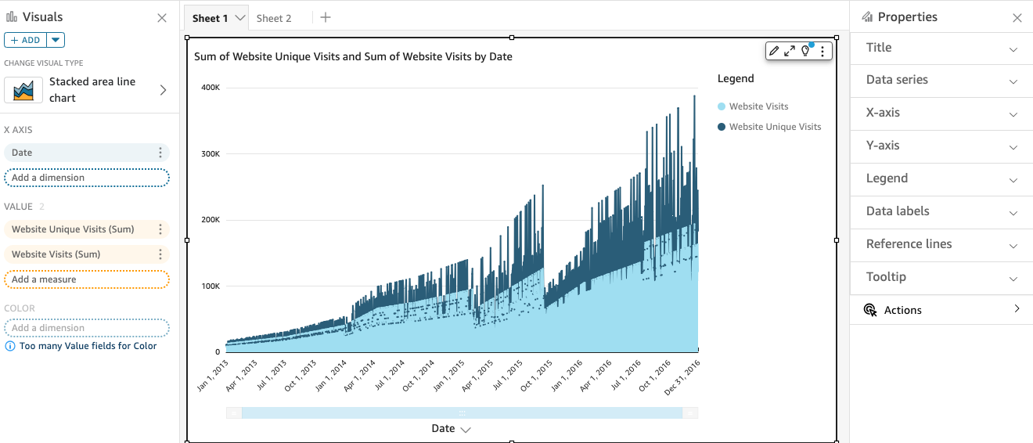Expand the Tooltip section

click(941, 278)
